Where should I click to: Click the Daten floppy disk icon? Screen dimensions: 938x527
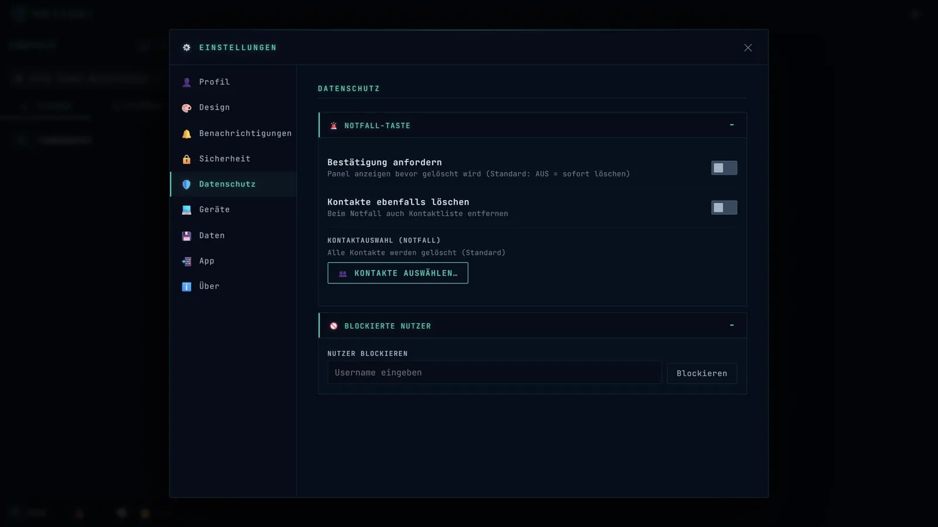(x=186, y=236)
